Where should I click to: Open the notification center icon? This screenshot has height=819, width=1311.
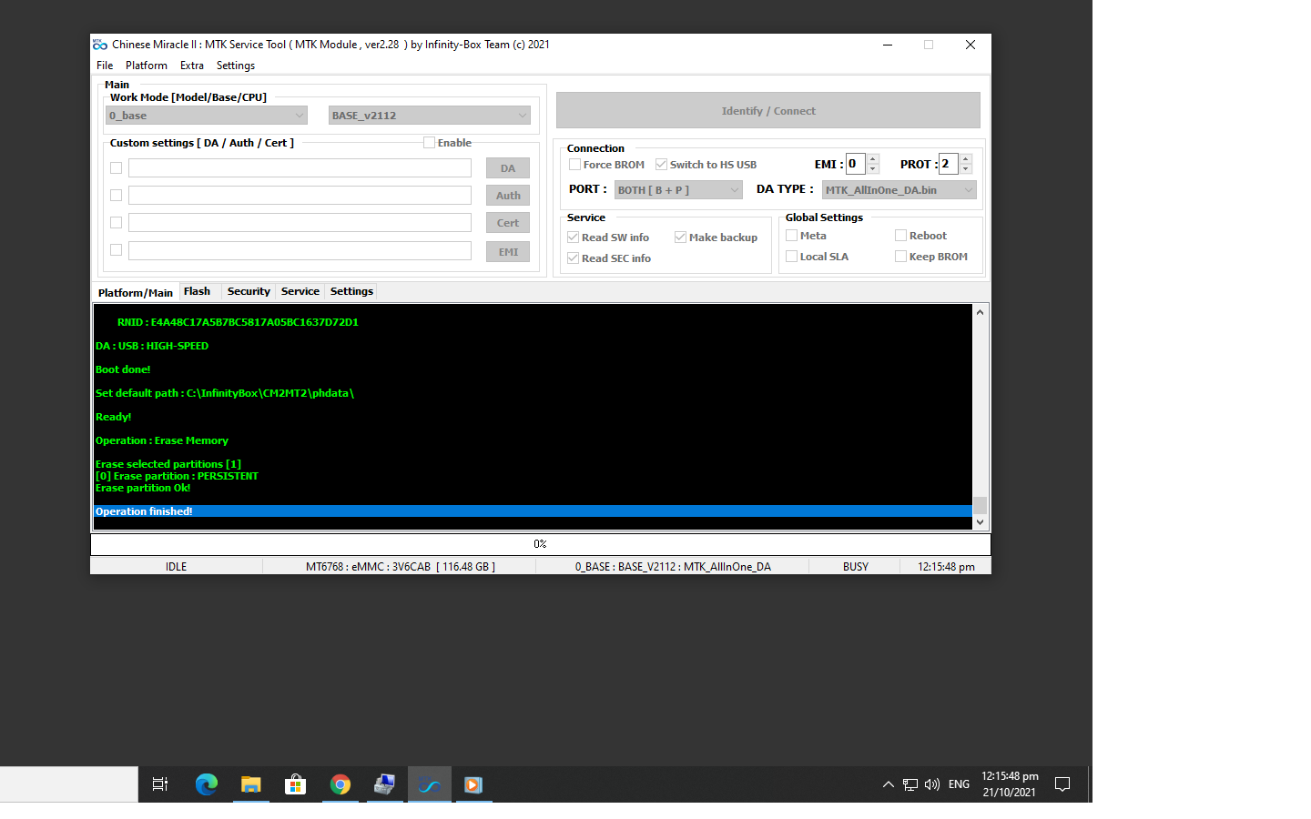[1062, 784]
